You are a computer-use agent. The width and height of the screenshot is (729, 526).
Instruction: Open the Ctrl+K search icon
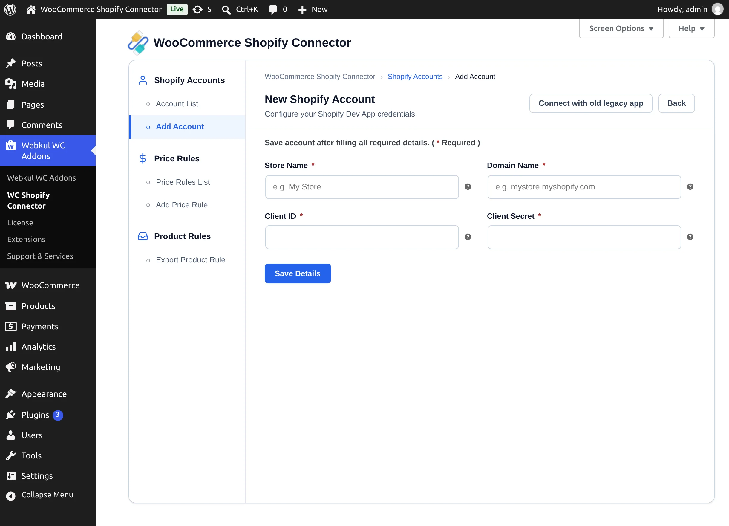(226, 10)
